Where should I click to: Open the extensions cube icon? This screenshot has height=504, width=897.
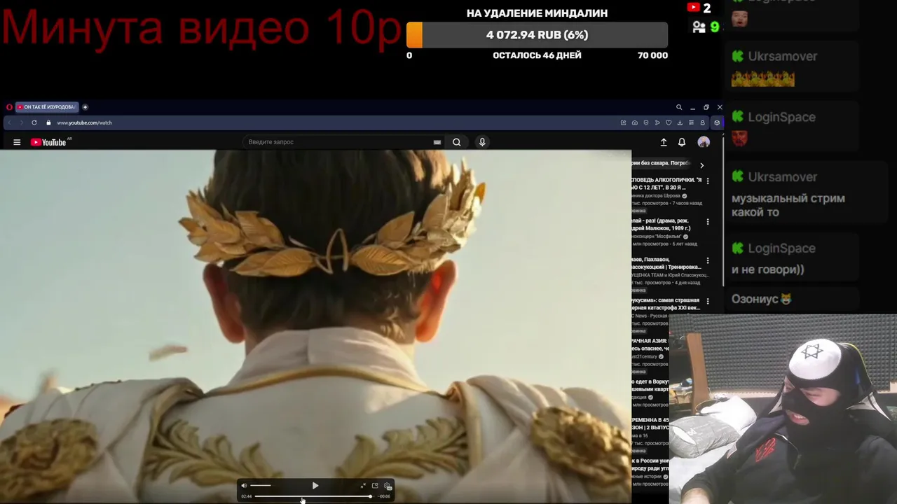pyautogui.click(x=717, y=122)
